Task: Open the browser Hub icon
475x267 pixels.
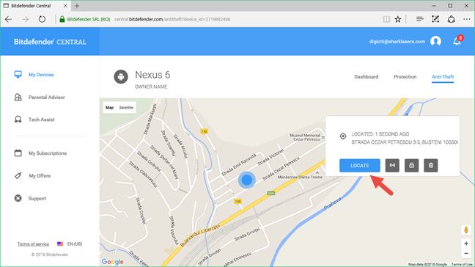Action: coord(419,19)
